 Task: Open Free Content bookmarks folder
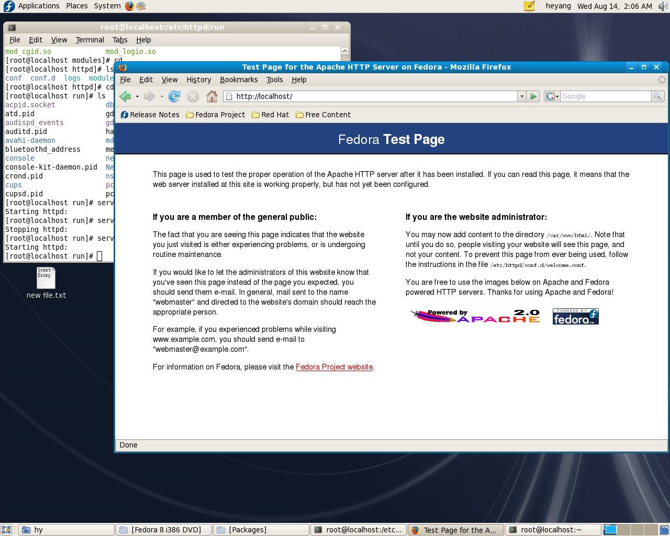click(x=323, y=115)
